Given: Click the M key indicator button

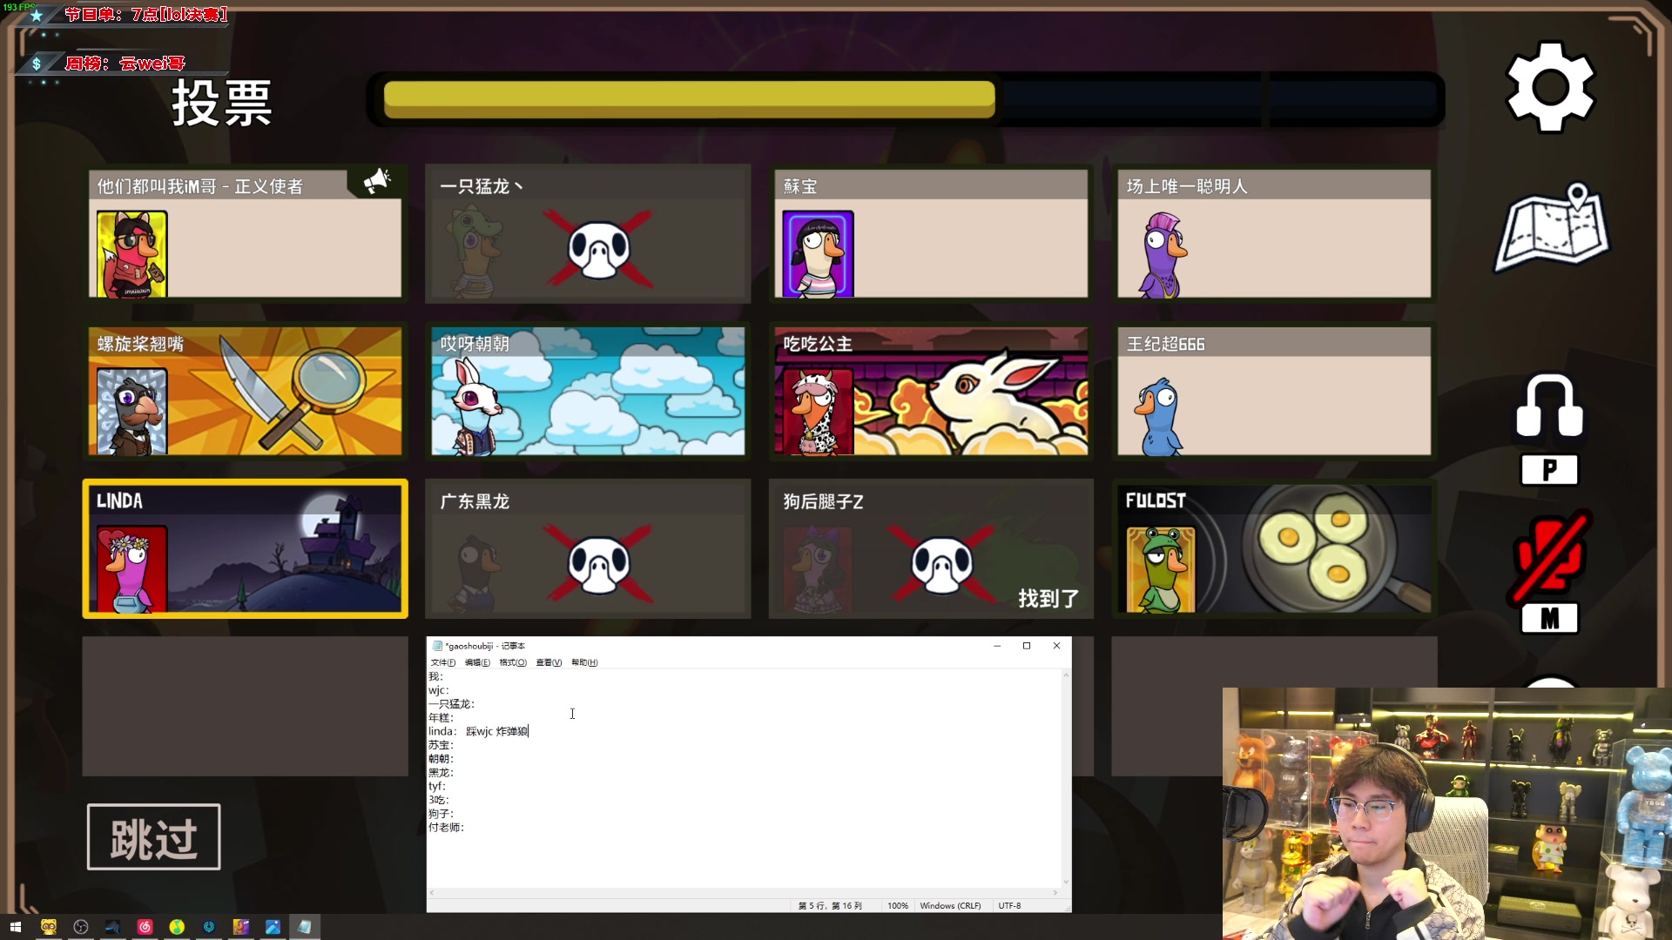Looking at the screenshot, I should tap(1549, 619).
